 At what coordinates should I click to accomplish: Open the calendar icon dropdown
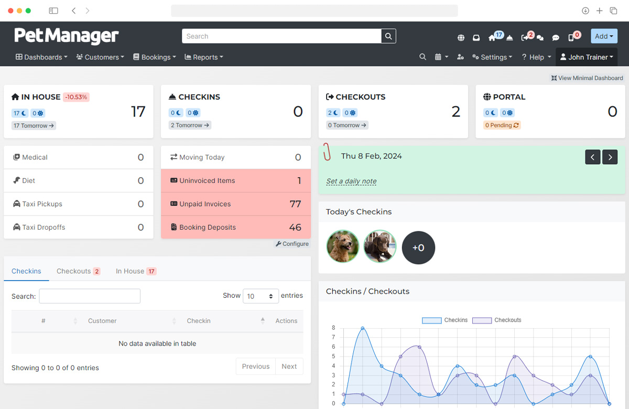point(441,57)
